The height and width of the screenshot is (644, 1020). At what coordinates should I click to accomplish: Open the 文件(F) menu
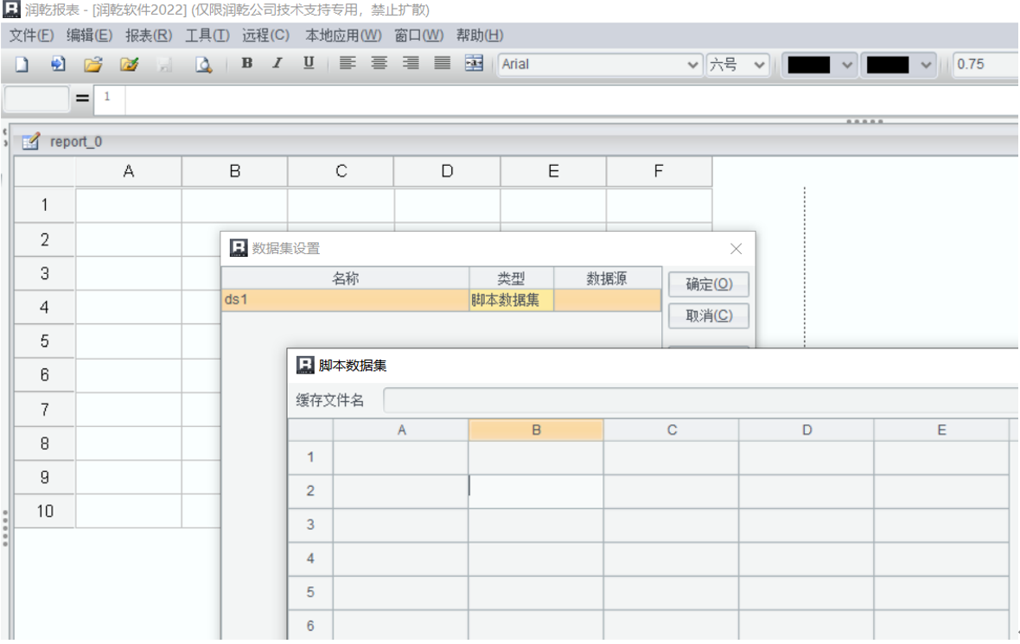31,35
